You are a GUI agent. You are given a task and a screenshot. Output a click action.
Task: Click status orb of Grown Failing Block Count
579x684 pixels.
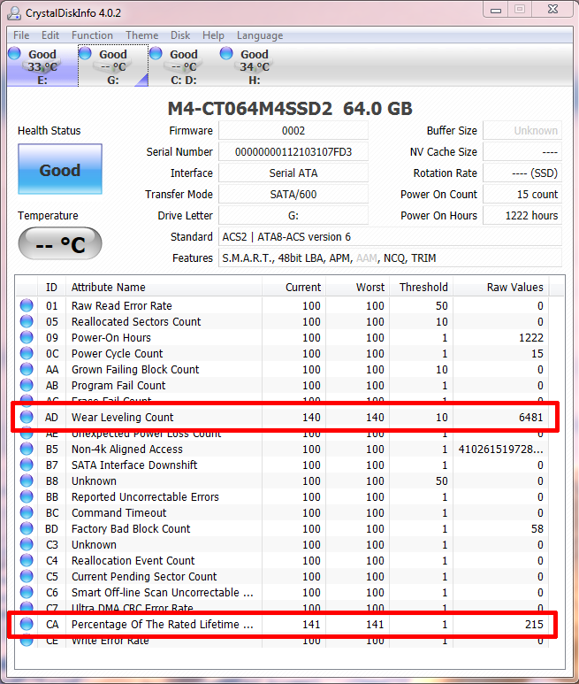click(27, 369)
